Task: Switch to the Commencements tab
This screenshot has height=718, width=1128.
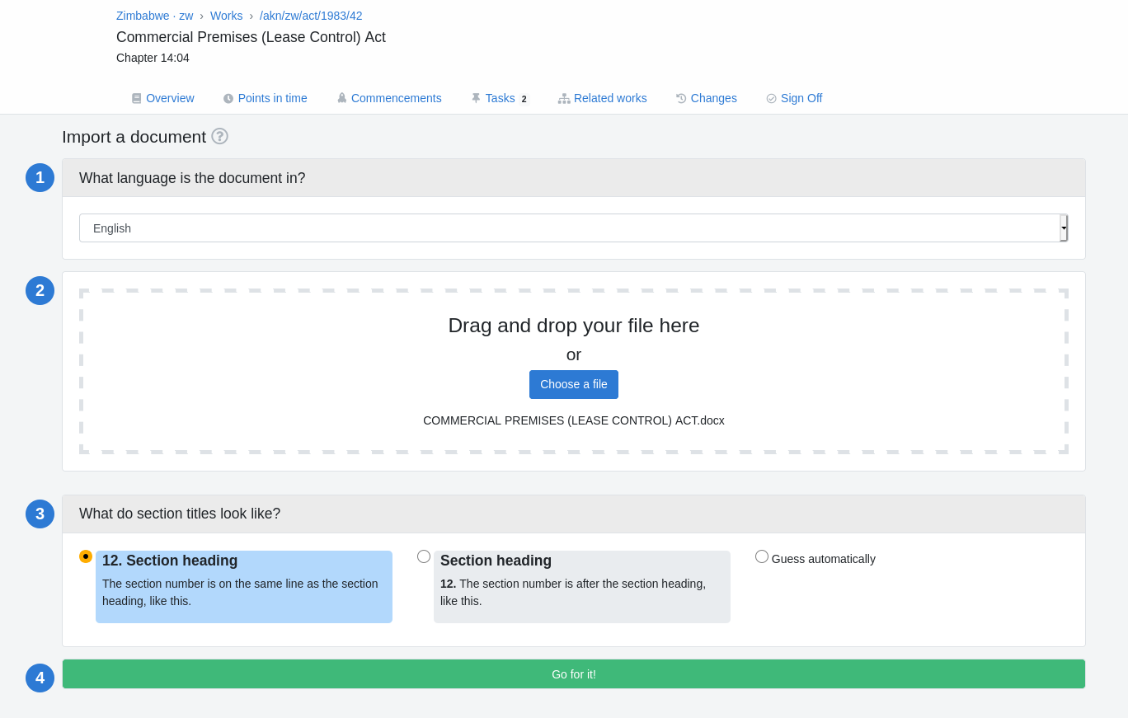Action: click(x=396, y=98)
